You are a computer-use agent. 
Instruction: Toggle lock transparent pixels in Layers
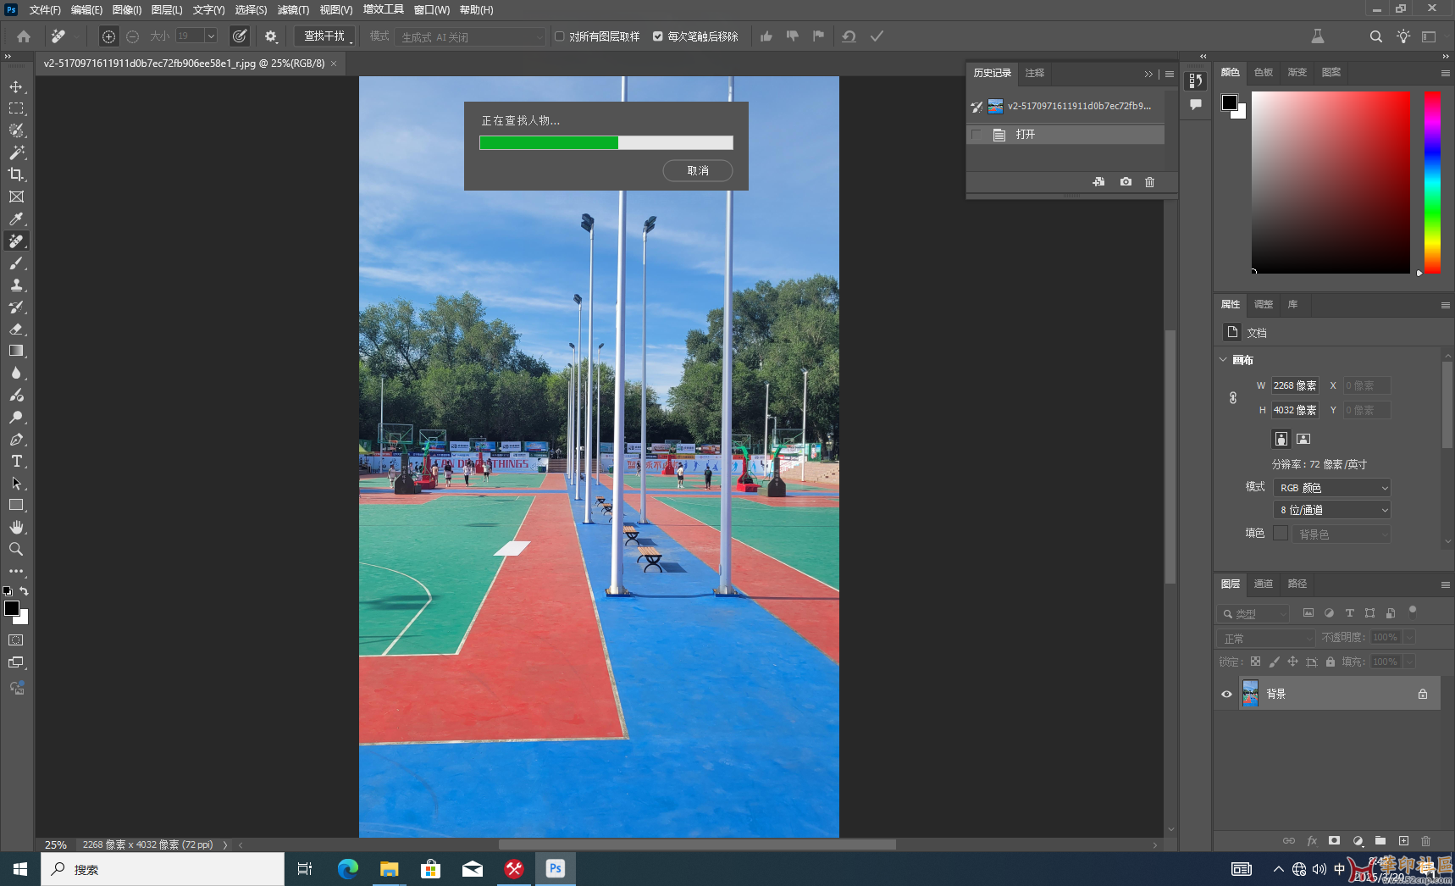1255,662
